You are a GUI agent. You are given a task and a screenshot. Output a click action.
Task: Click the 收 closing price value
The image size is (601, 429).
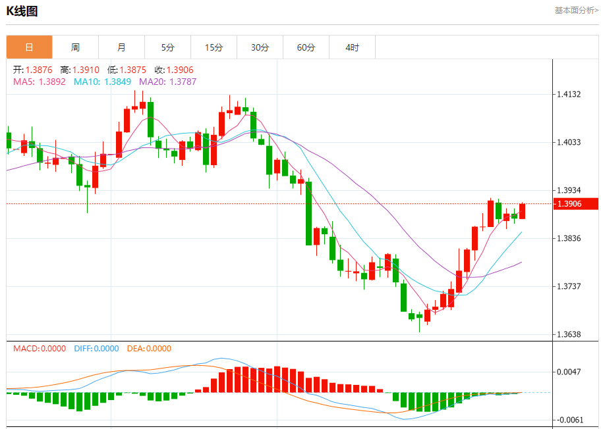pyautogui.click(x=174, y=70)
